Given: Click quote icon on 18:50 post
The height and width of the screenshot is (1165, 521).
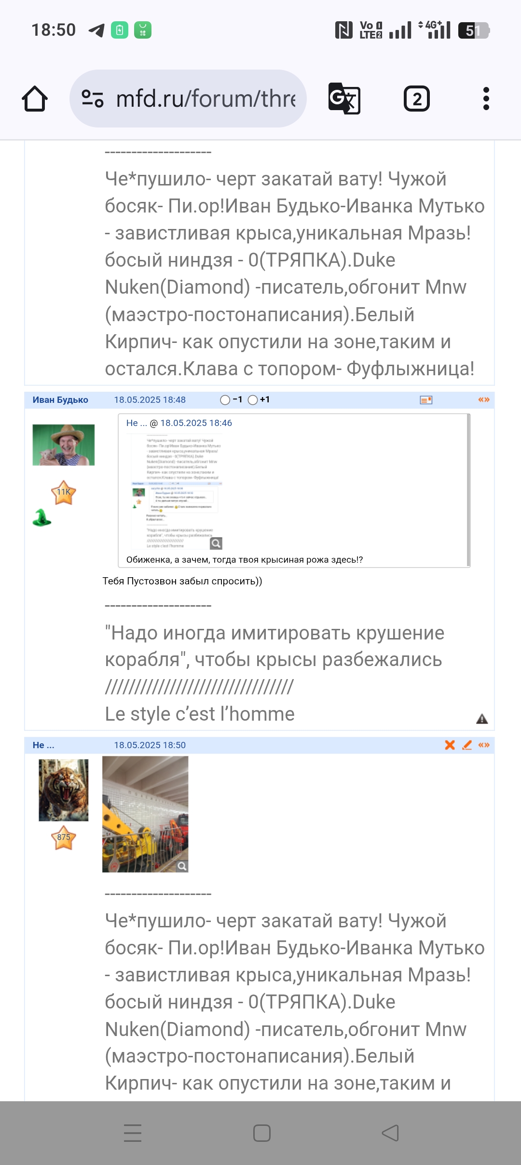Looking at the screenshot, I should click(484, 745).
